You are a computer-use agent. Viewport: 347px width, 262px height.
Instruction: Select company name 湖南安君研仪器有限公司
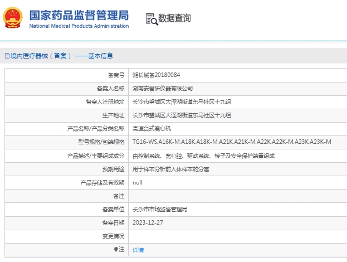pos(163,89)
